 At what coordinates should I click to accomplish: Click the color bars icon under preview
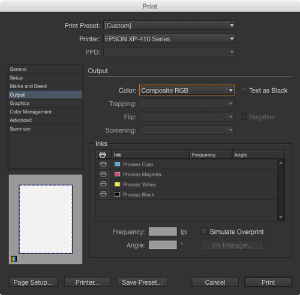(x=14, y=259)
